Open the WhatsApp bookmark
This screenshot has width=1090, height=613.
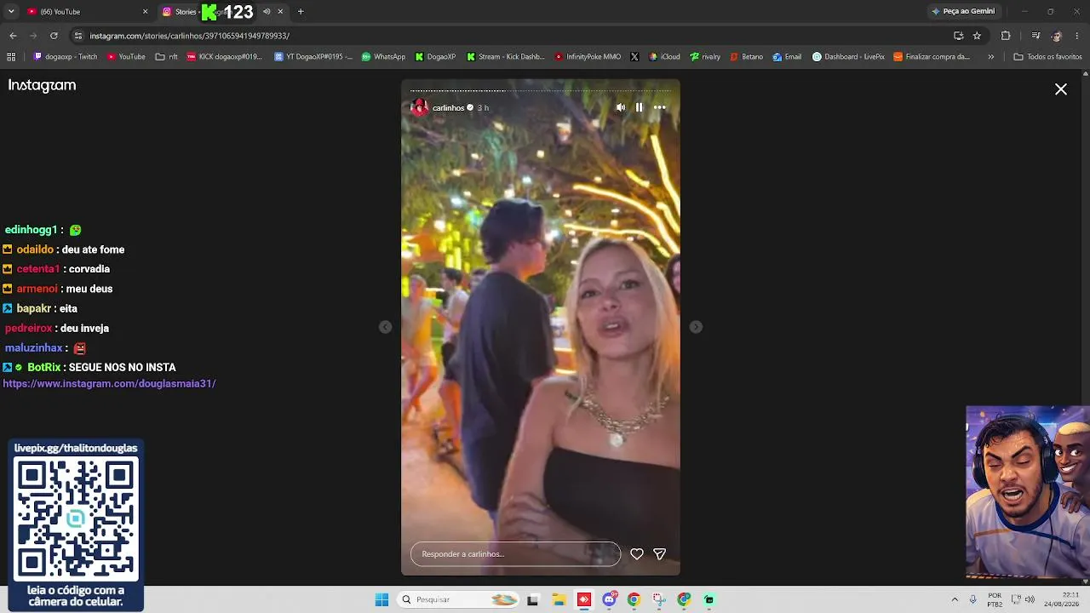(383, 57)
